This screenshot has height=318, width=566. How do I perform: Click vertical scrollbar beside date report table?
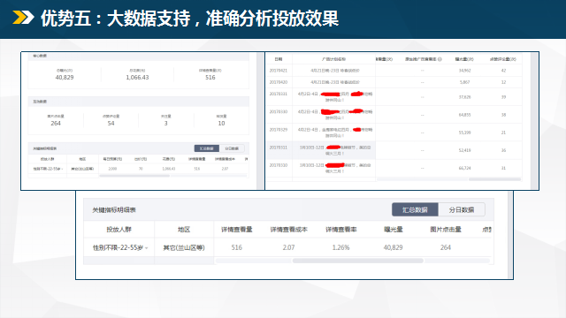[x=534, y=121]
